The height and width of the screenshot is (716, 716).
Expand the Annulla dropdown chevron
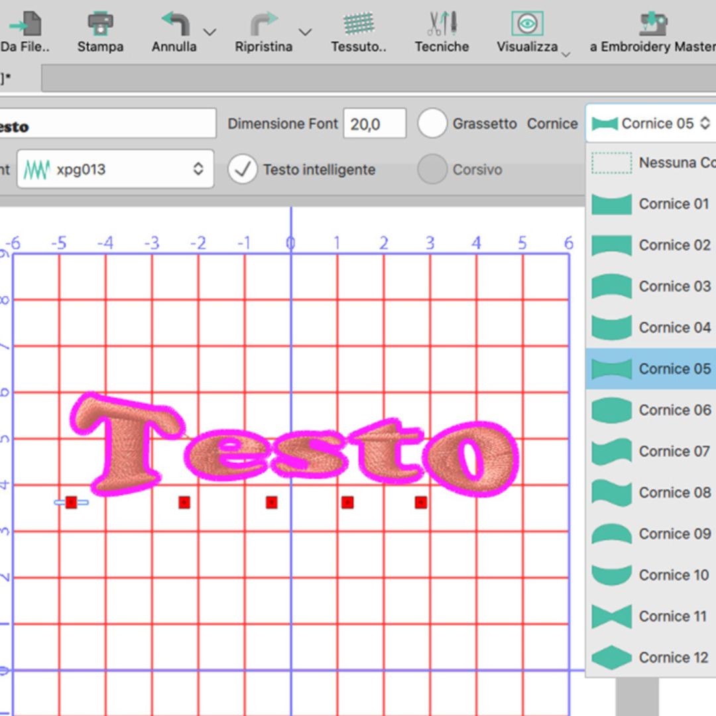point(210,32)
